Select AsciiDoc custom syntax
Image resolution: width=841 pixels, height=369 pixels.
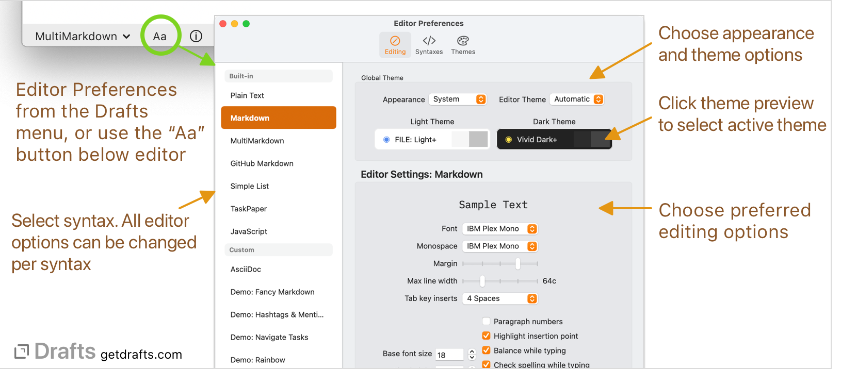279,269
